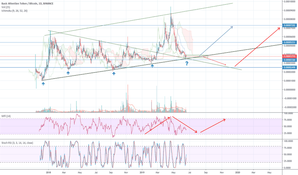
Task: Click the blue 0.00002498 price label
Action: tap(290, 67)
